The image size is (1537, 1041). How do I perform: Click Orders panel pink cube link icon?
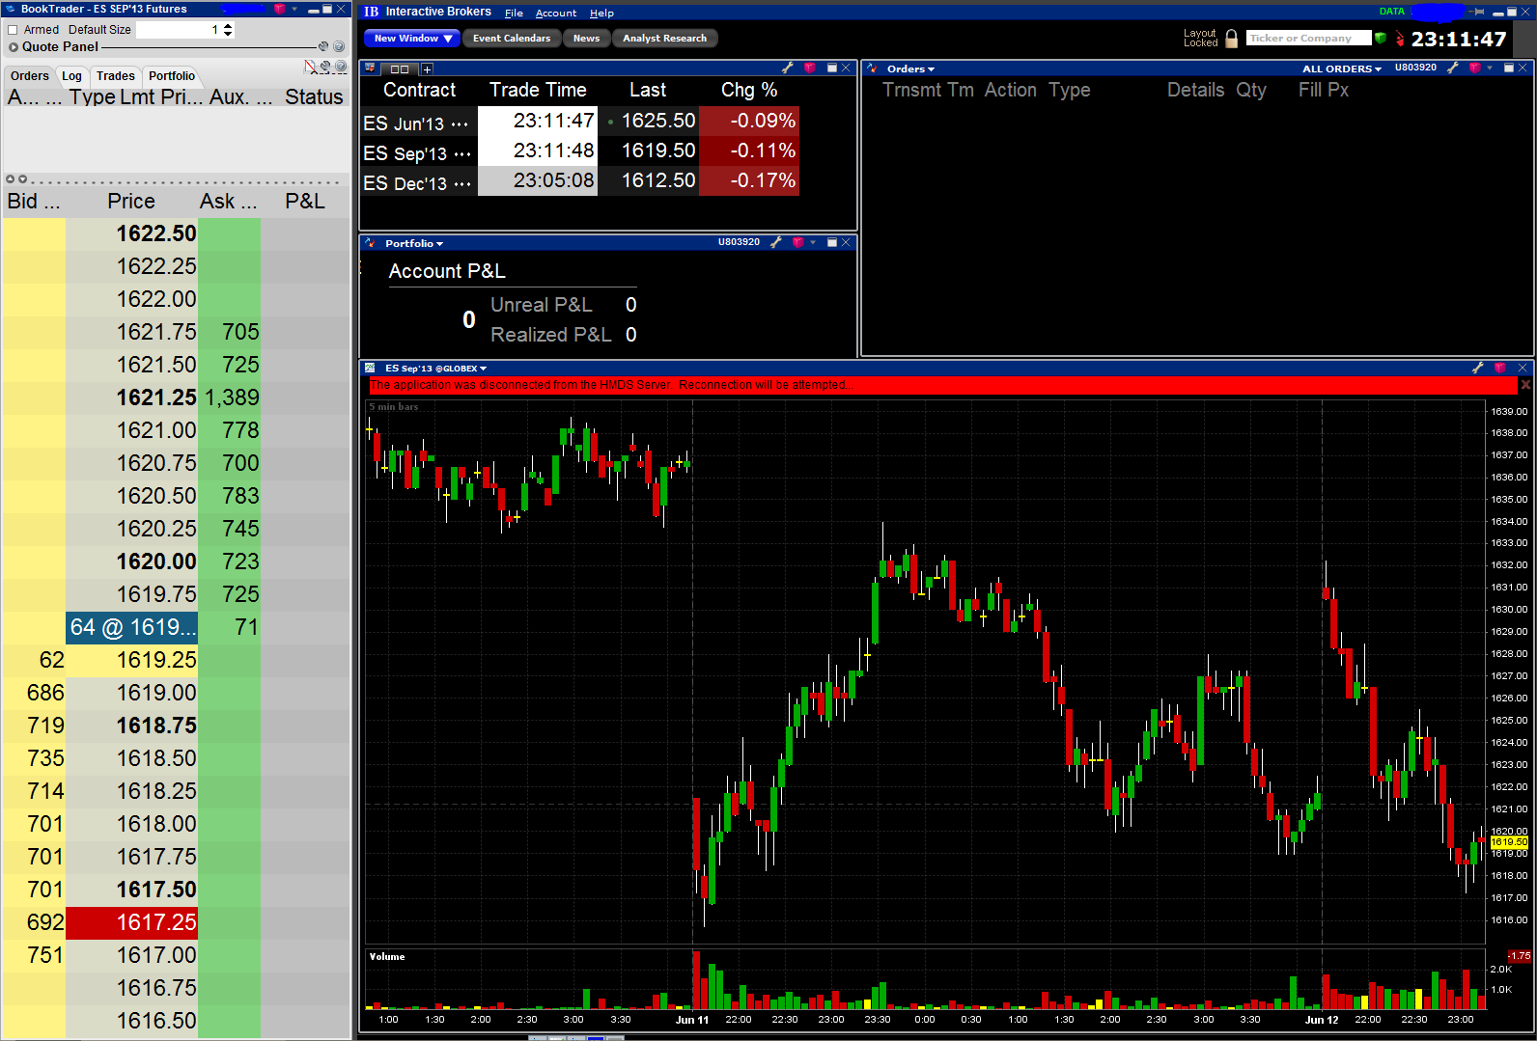[1475, 68]
